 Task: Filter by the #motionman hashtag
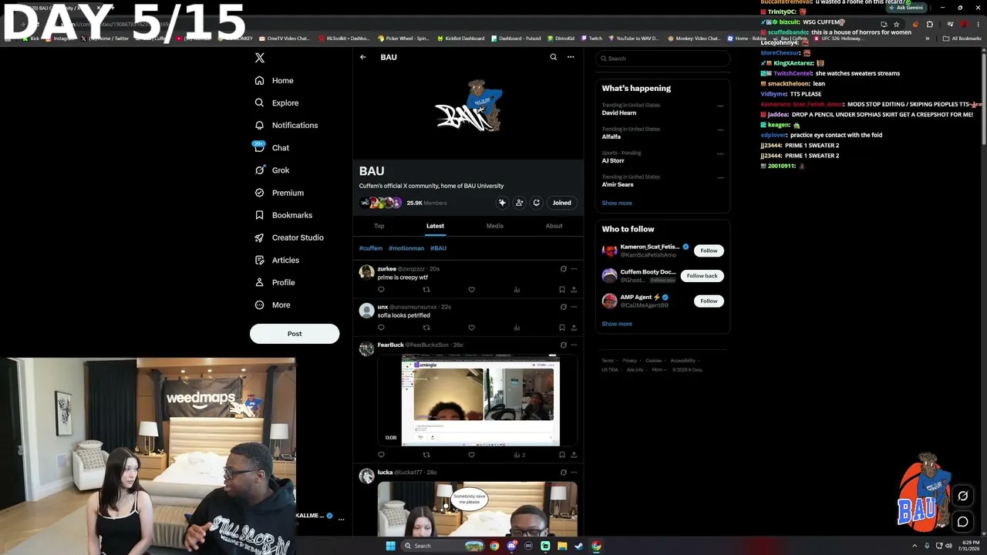coord(406,248)
